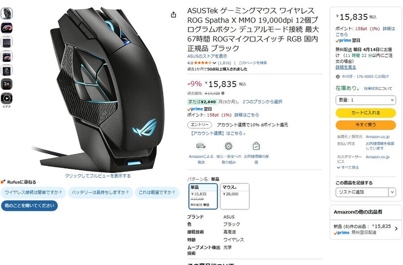
Task: Open the 3+ more images thumbnail
Action: pyautogui.click(x=6, y=84)
